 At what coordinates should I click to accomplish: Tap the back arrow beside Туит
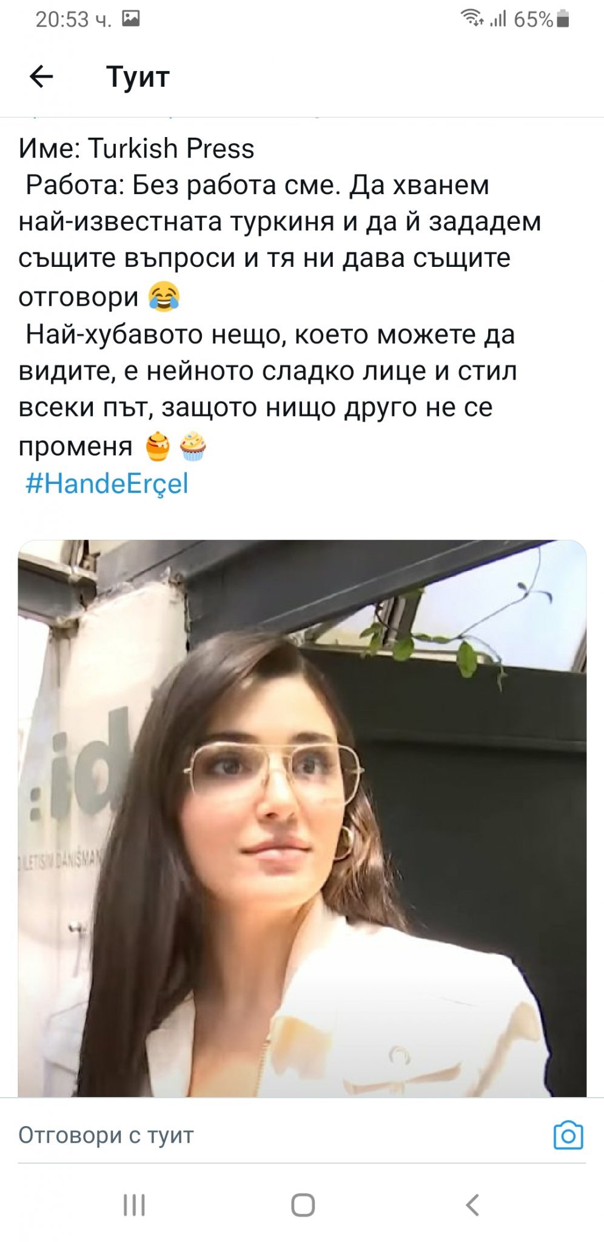[41, 77]
